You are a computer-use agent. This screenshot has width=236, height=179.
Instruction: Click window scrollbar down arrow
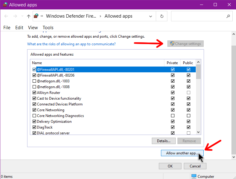234,157
